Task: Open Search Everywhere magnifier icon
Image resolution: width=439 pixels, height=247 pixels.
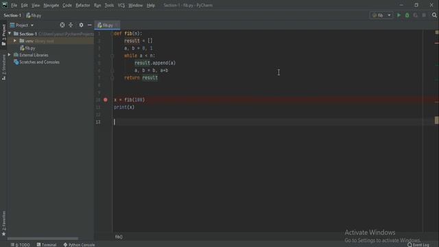Action: pos(434,15)
